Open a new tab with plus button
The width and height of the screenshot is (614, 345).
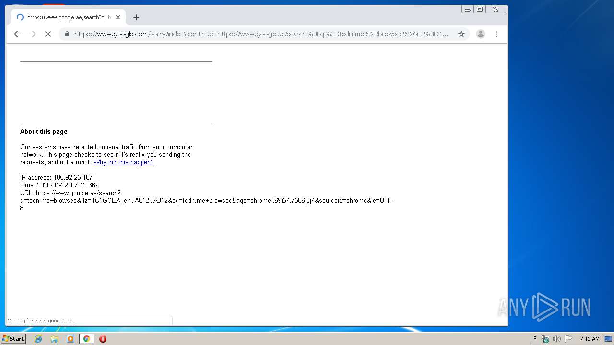point(136,17)
